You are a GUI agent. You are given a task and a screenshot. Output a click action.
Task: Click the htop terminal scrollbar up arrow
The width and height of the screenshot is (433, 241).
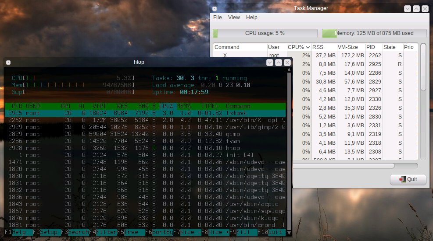(x=289, y=70)
